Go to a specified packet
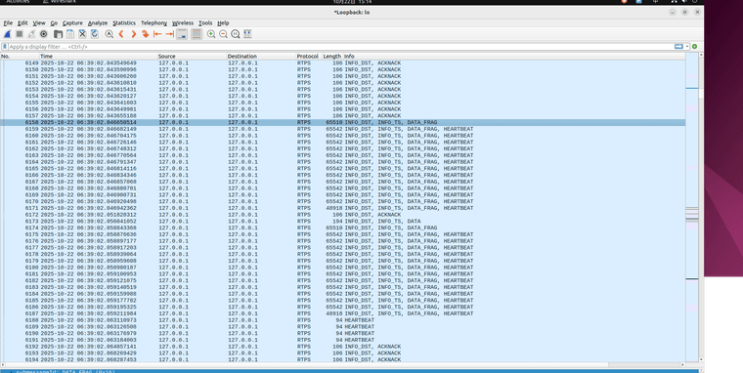This screenshot has height=373, width=743. 146,34
